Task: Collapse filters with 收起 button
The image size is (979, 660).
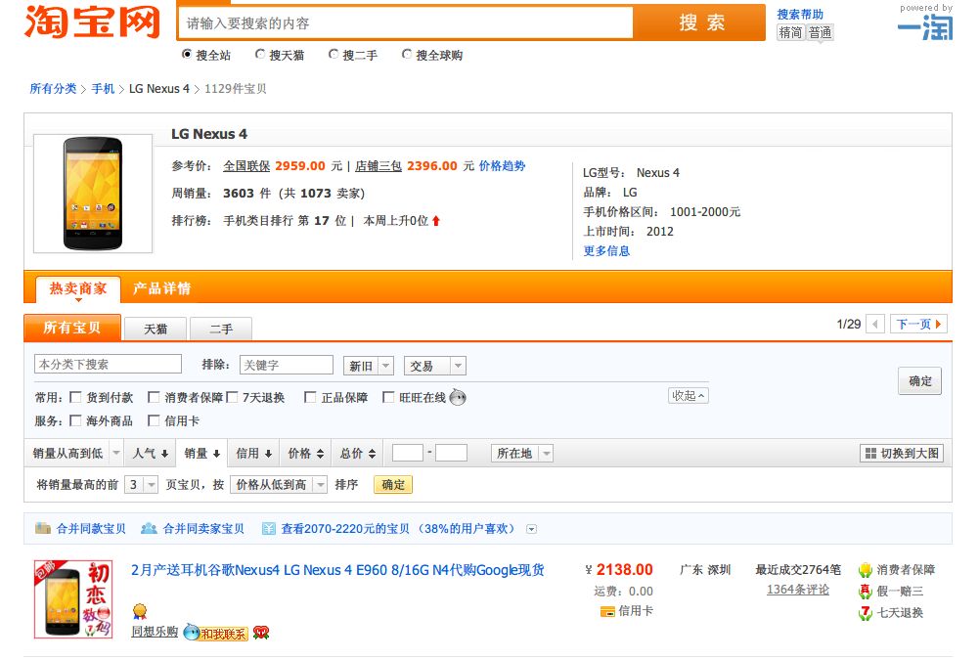Action: pyautogui.click(x=689, y=396)
